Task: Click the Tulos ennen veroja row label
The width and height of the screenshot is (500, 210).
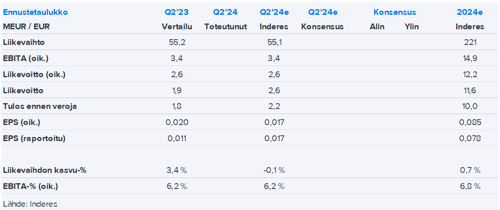Action: point(40,106)
